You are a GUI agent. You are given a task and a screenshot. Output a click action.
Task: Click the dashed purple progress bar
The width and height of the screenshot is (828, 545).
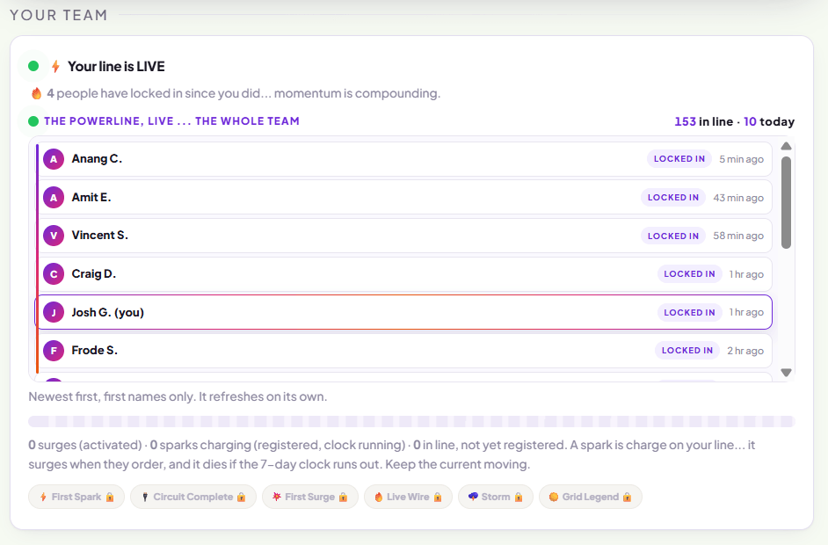click(x=411, y=421)
